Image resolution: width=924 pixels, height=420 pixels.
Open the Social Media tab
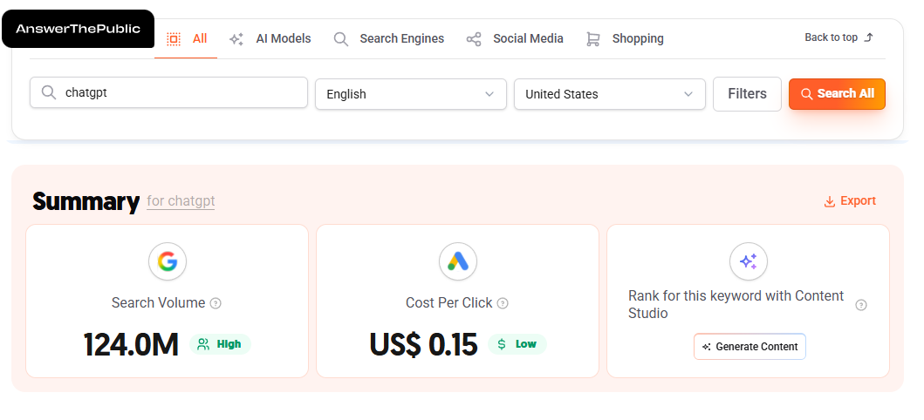coord(515,39)
